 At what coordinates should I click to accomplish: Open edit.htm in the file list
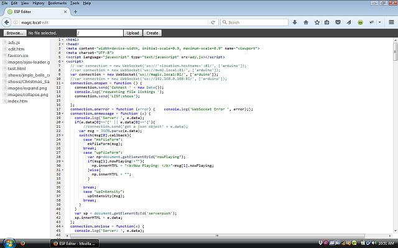click(16, 49)
